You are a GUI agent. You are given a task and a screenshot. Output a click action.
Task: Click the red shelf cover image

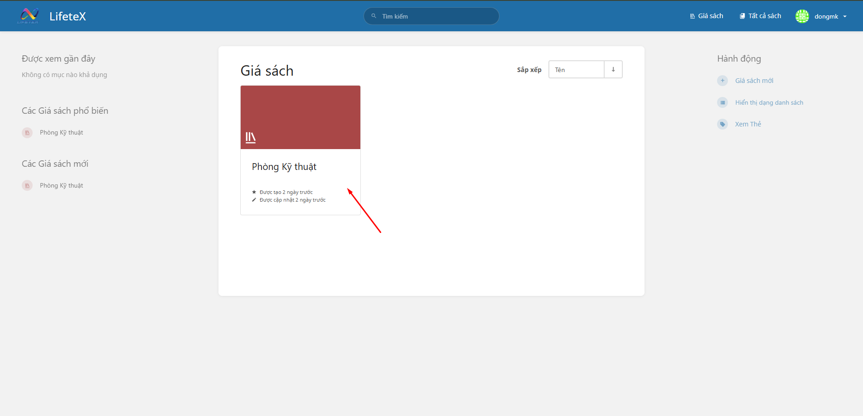tap(301, 117)
